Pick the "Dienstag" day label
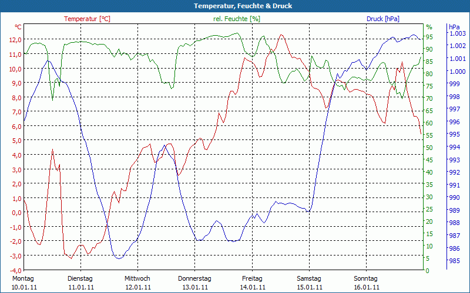 (80, 278)
